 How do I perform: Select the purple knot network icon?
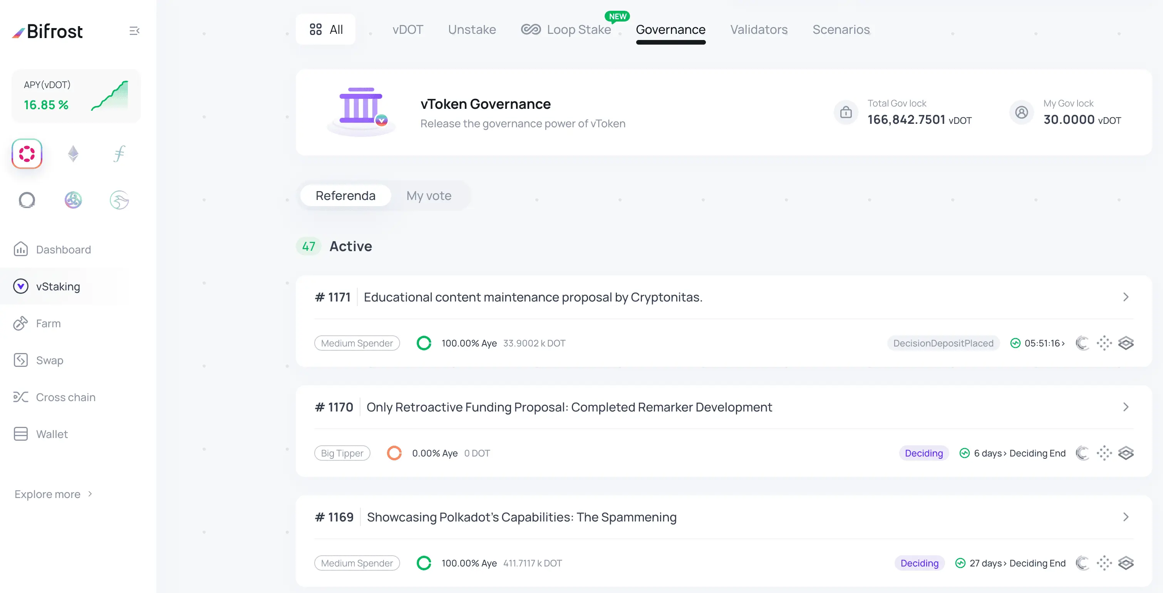coord(73,200)
